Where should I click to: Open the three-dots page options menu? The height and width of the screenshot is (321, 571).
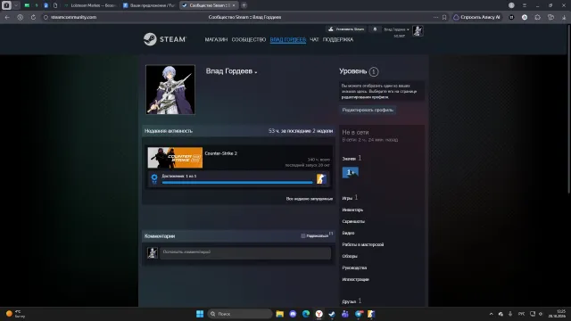(x=435, y=17)
